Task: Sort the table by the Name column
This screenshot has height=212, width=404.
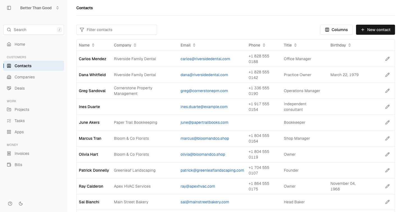Action: [x=87, y=45]
